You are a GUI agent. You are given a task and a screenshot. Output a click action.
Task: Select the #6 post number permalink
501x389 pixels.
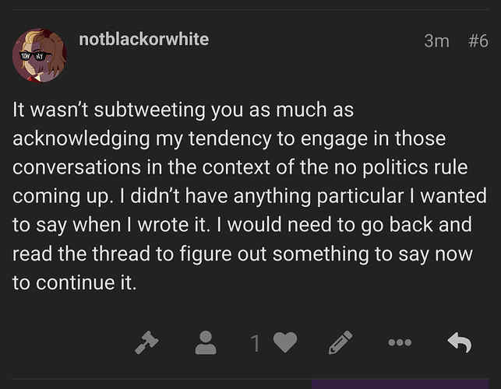(x=478, y=41)
